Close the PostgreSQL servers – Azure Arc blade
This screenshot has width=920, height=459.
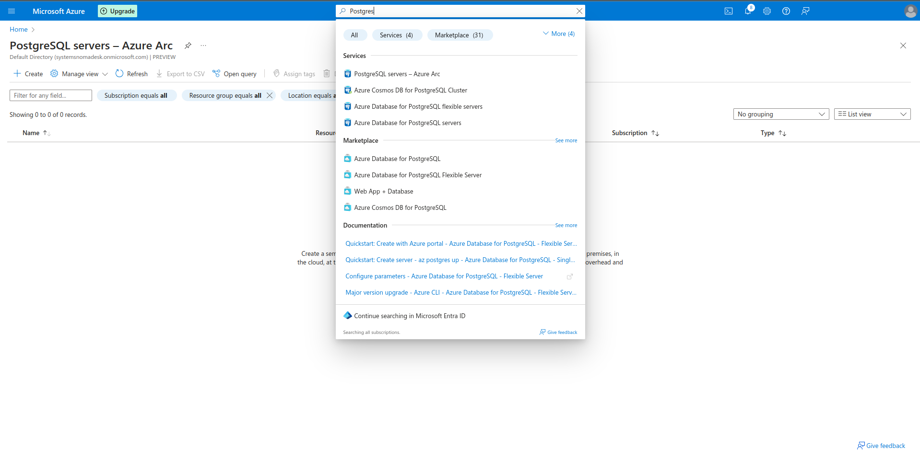coord(903,46)
